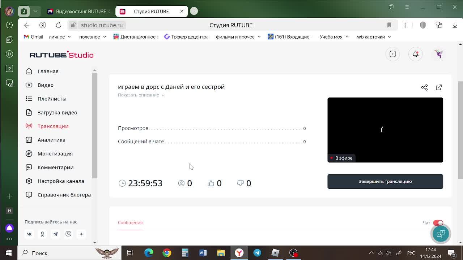The width and height of the screenshot is (463, 260).
Task: Open stream in new window icon
Action: pos(439,87)
